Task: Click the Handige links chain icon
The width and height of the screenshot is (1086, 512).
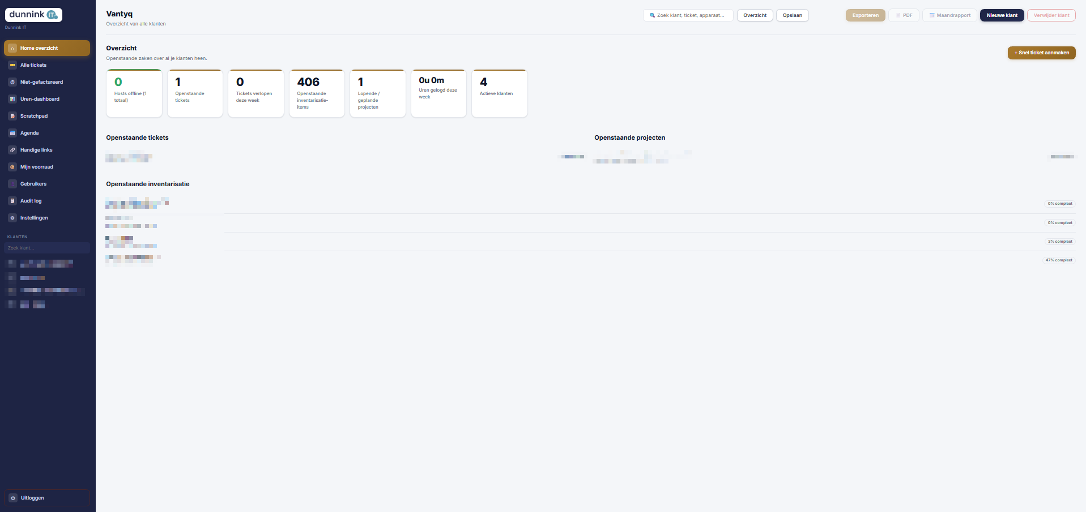Action: 12,150
